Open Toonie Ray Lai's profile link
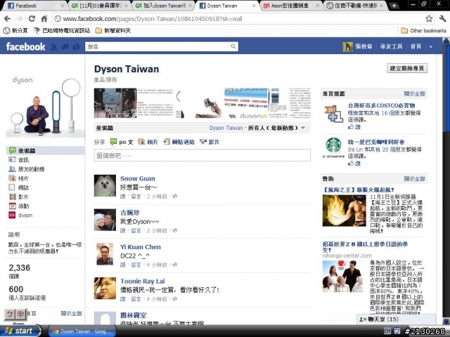Screen dimensions: 450x337 (x=142, y=281)
